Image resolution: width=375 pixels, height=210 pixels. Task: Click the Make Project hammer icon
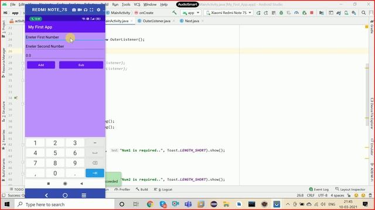tap(175, 13)
